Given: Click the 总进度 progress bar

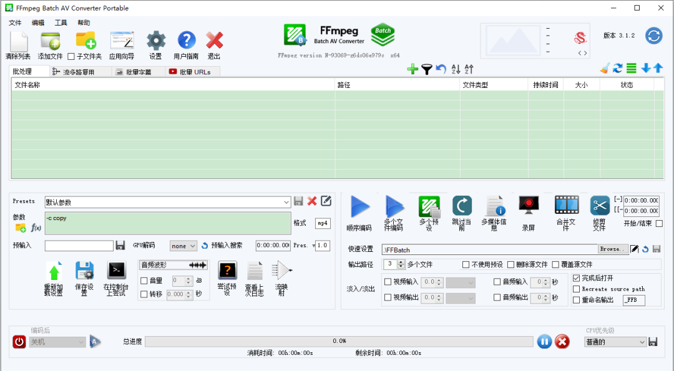Looking at the screenshot, I should point(339,341).
